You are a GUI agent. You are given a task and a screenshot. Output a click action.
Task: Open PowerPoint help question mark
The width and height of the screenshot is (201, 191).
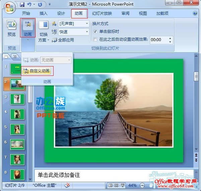pyautogui.click(x=195, y=14)
